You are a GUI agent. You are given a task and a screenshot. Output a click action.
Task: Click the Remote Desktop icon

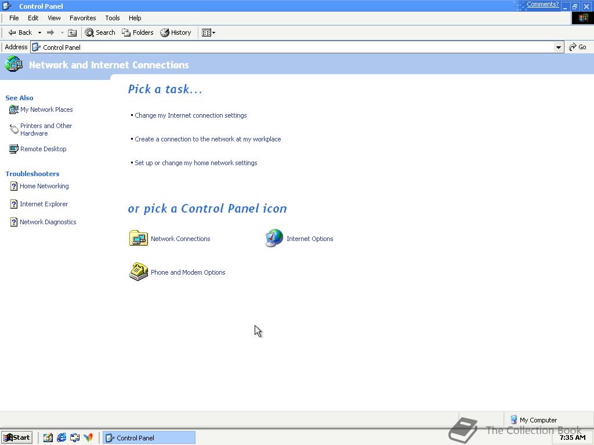pyautogui.click(x=14, y=149)
